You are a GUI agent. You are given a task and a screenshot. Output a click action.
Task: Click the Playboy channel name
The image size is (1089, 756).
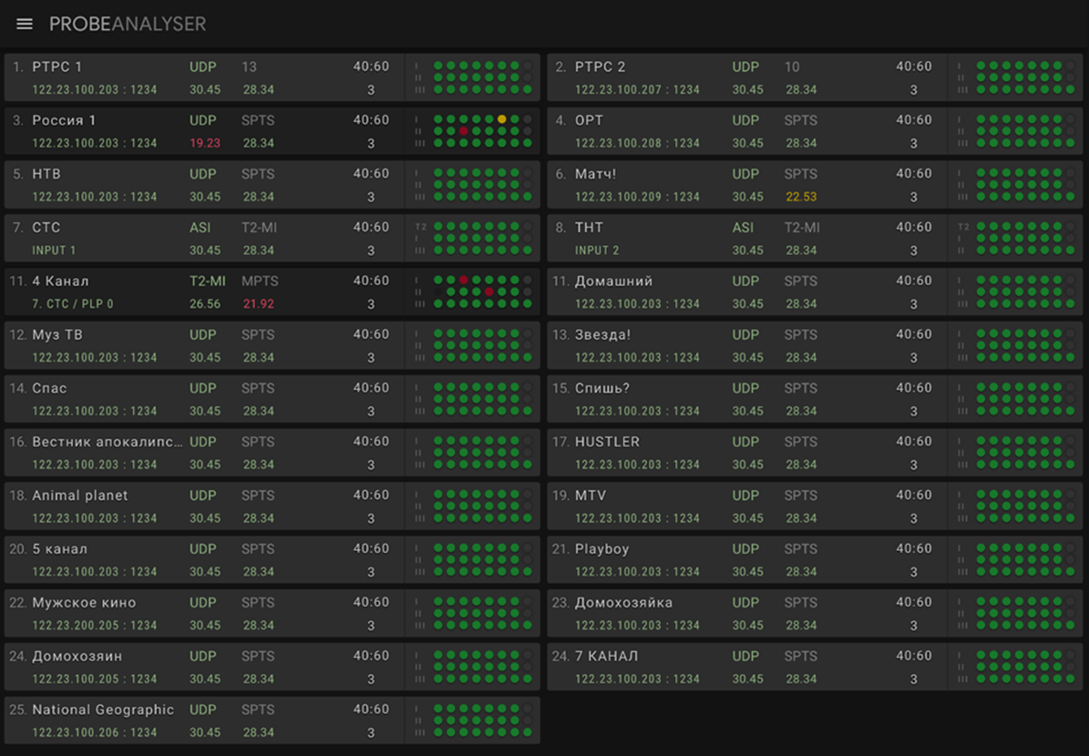click(602, 548)
